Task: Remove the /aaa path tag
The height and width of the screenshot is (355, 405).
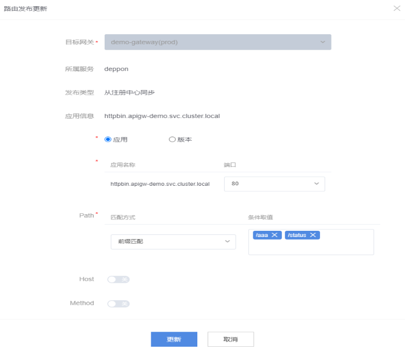Action: pos(274,235)
